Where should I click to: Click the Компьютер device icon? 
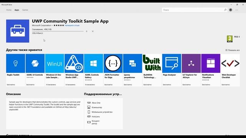click(89, 107)
